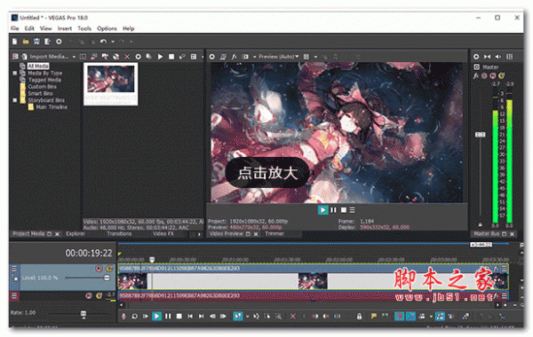
Task: Open the undo history dropdown arrow
Action: 113,42
